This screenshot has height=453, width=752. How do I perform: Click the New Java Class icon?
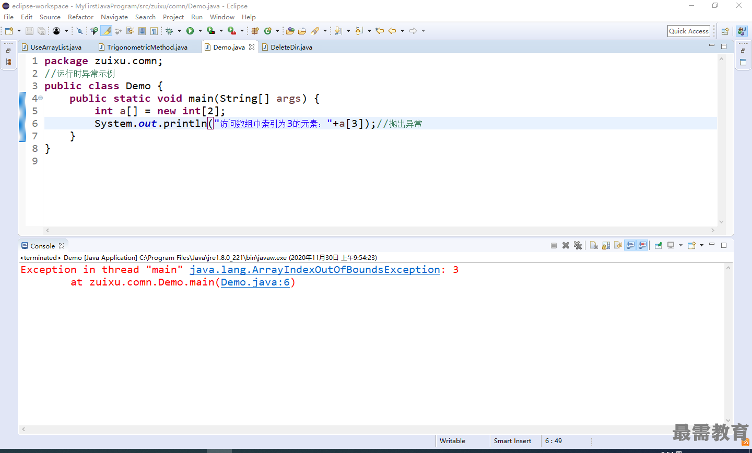268,31
